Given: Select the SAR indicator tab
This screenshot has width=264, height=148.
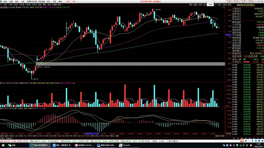Looking at the screenshot, I should (75, 136).
